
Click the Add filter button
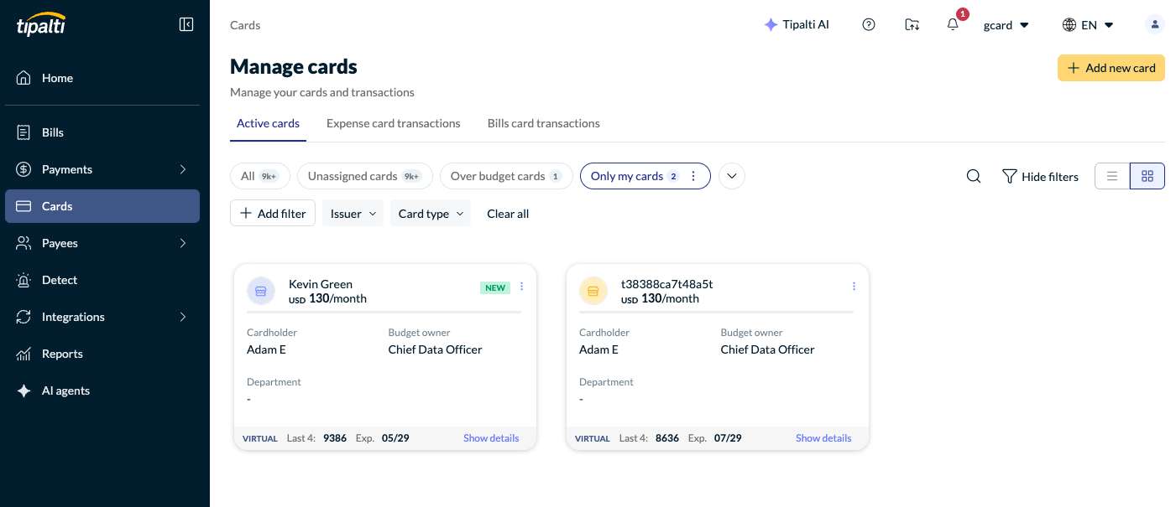[x=273, y=214]
